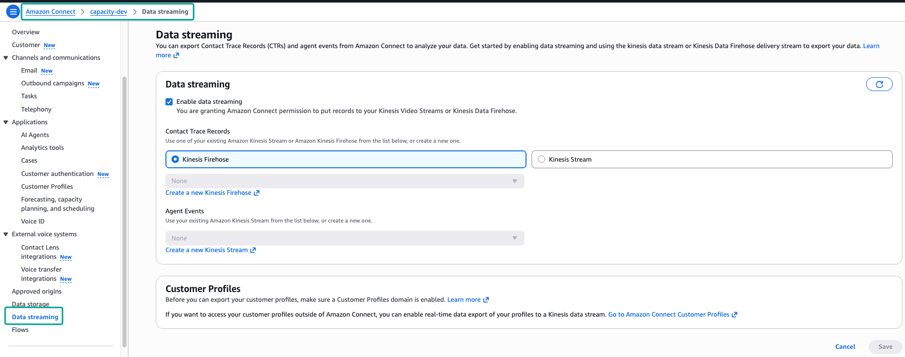905x357 pixels.
Task: Go to Email in sidebar
Action: (29, 71)
